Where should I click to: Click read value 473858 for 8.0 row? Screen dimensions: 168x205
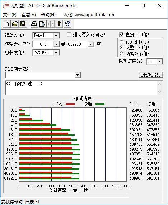tap(153, 130)
